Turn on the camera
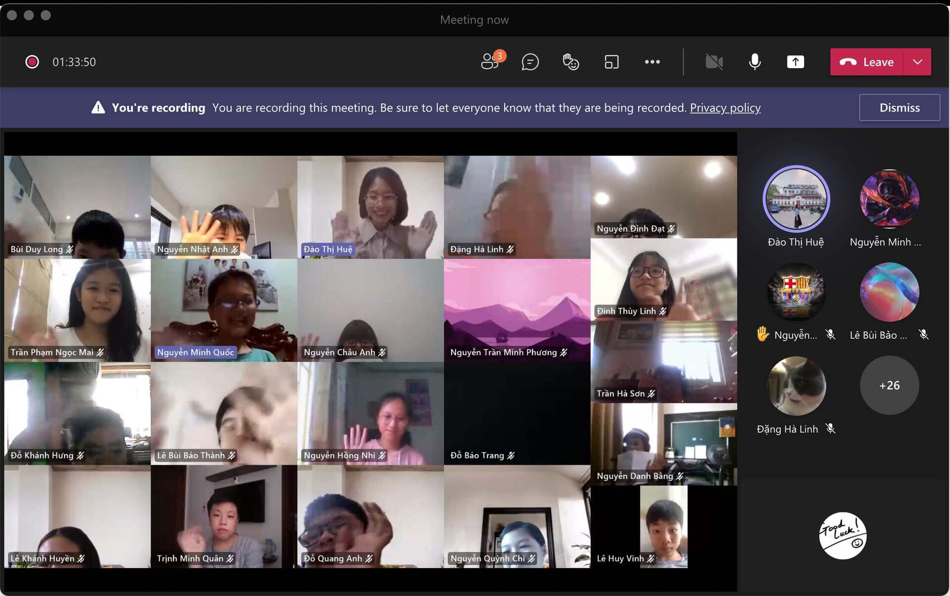This screenshot has height=596, width=950. (x=714, y=62)
